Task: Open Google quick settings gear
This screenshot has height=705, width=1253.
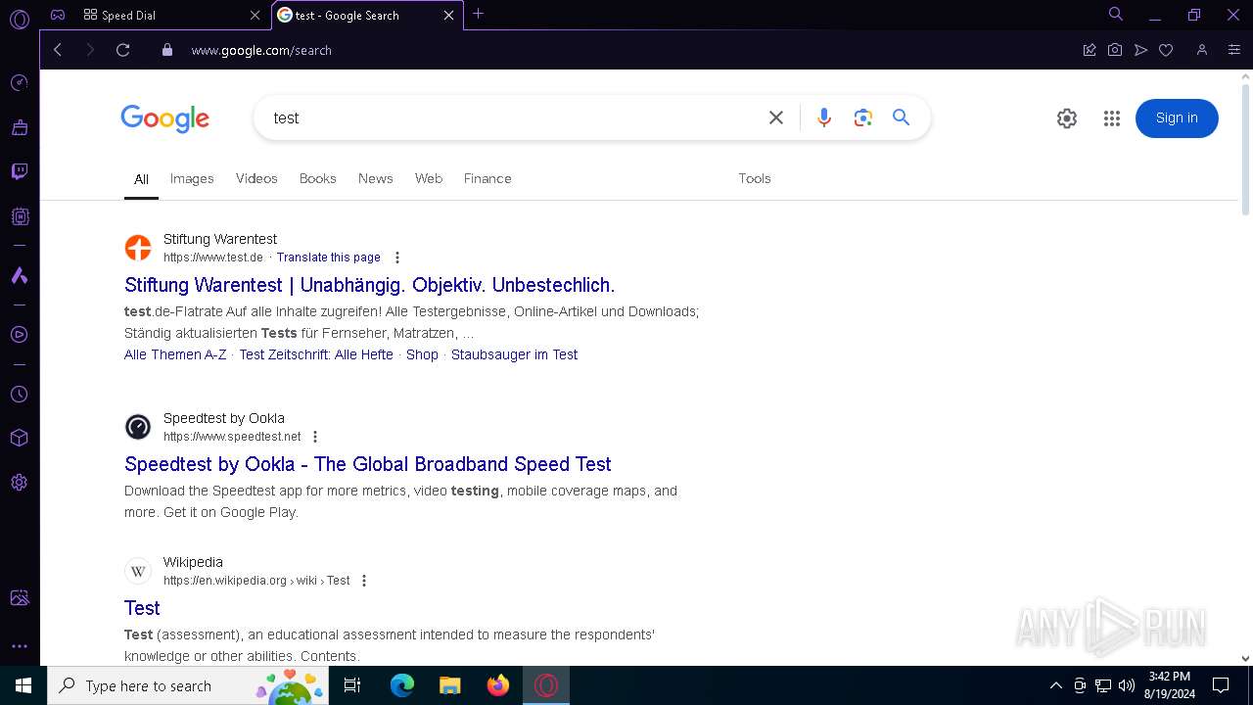Action: 1067,118
